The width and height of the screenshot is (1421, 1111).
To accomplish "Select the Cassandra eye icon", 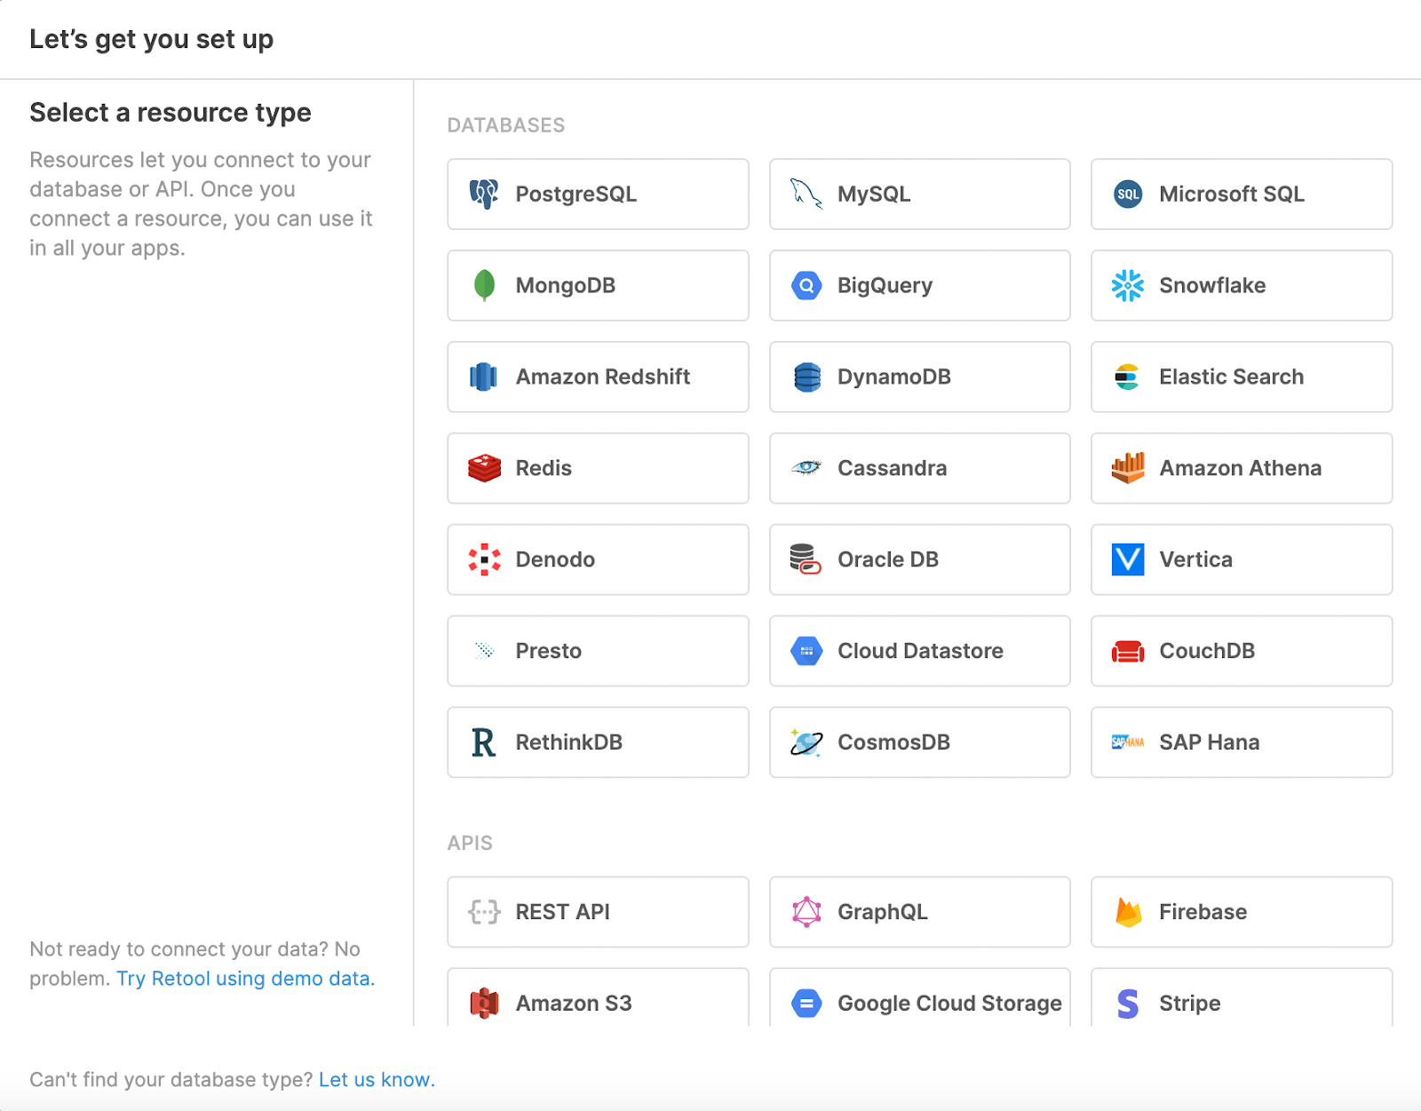I will (806, 468).
